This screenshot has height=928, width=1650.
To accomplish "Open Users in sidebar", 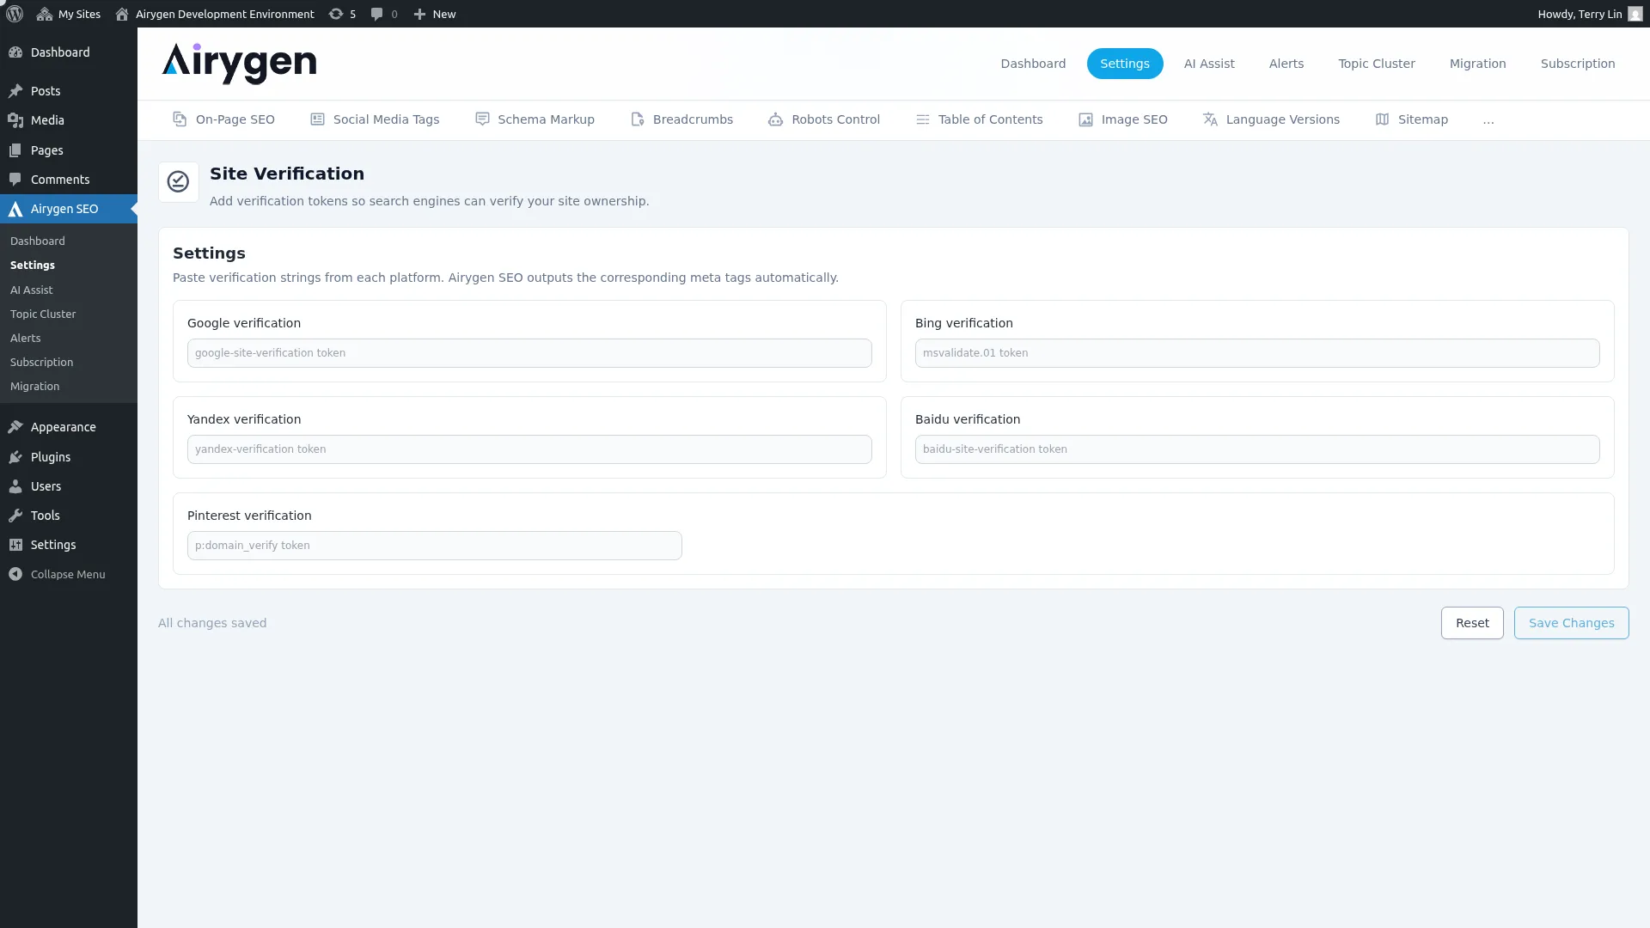I will point(69,486).
